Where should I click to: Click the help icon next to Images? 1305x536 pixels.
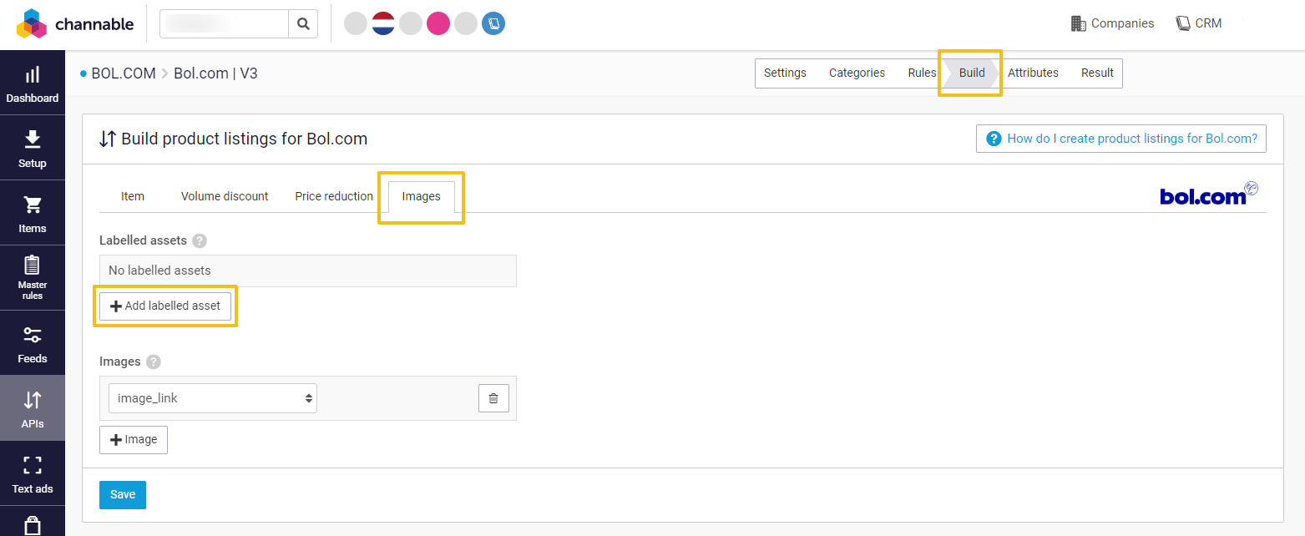click(153, 362)
